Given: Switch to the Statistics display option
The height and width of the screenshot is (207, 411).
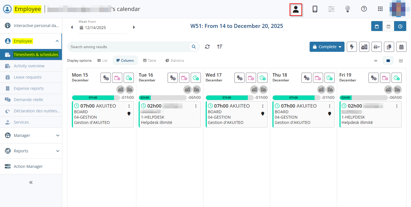Looking at the screenshot, I should [175, 61].
